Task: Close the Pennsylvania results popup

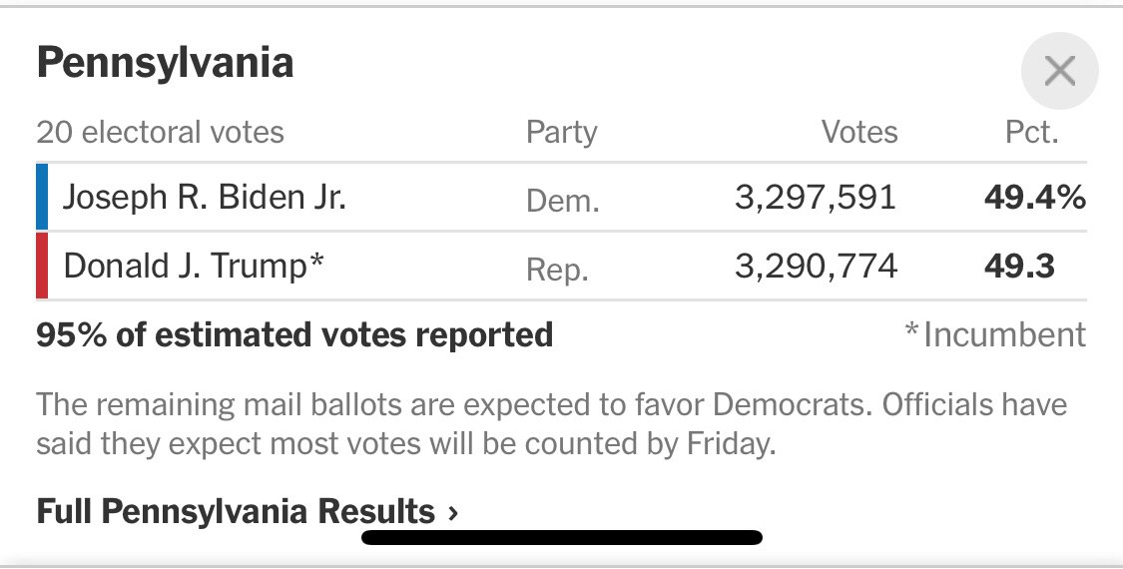Action: point(1059,70)
